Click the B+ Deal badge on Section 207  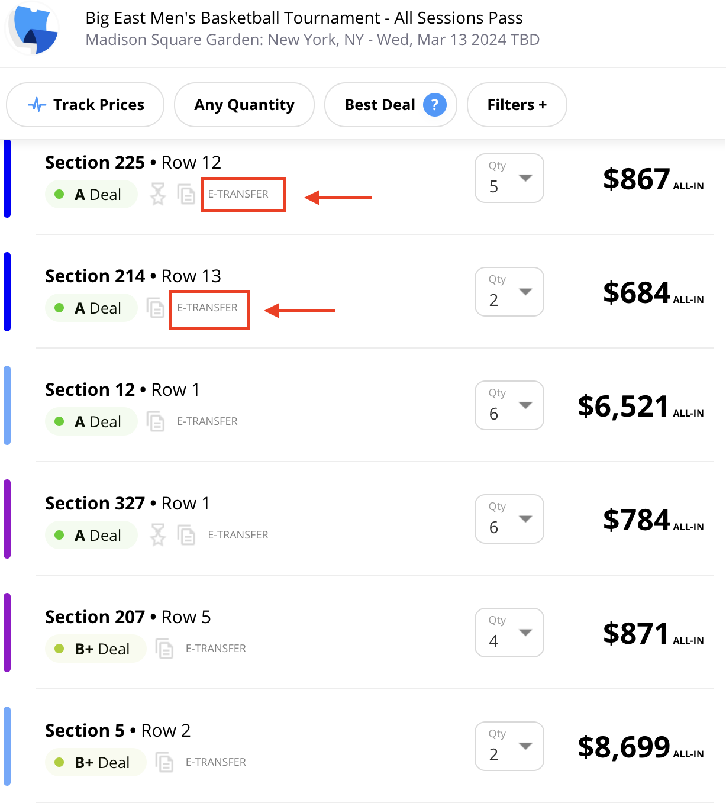pyautogui.click(x=95, y=649)
